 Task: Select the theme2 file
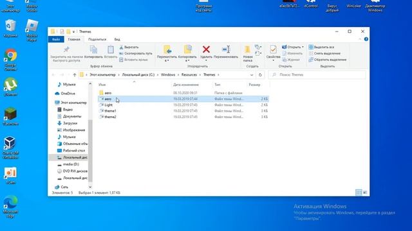click(x=183, y=117)
